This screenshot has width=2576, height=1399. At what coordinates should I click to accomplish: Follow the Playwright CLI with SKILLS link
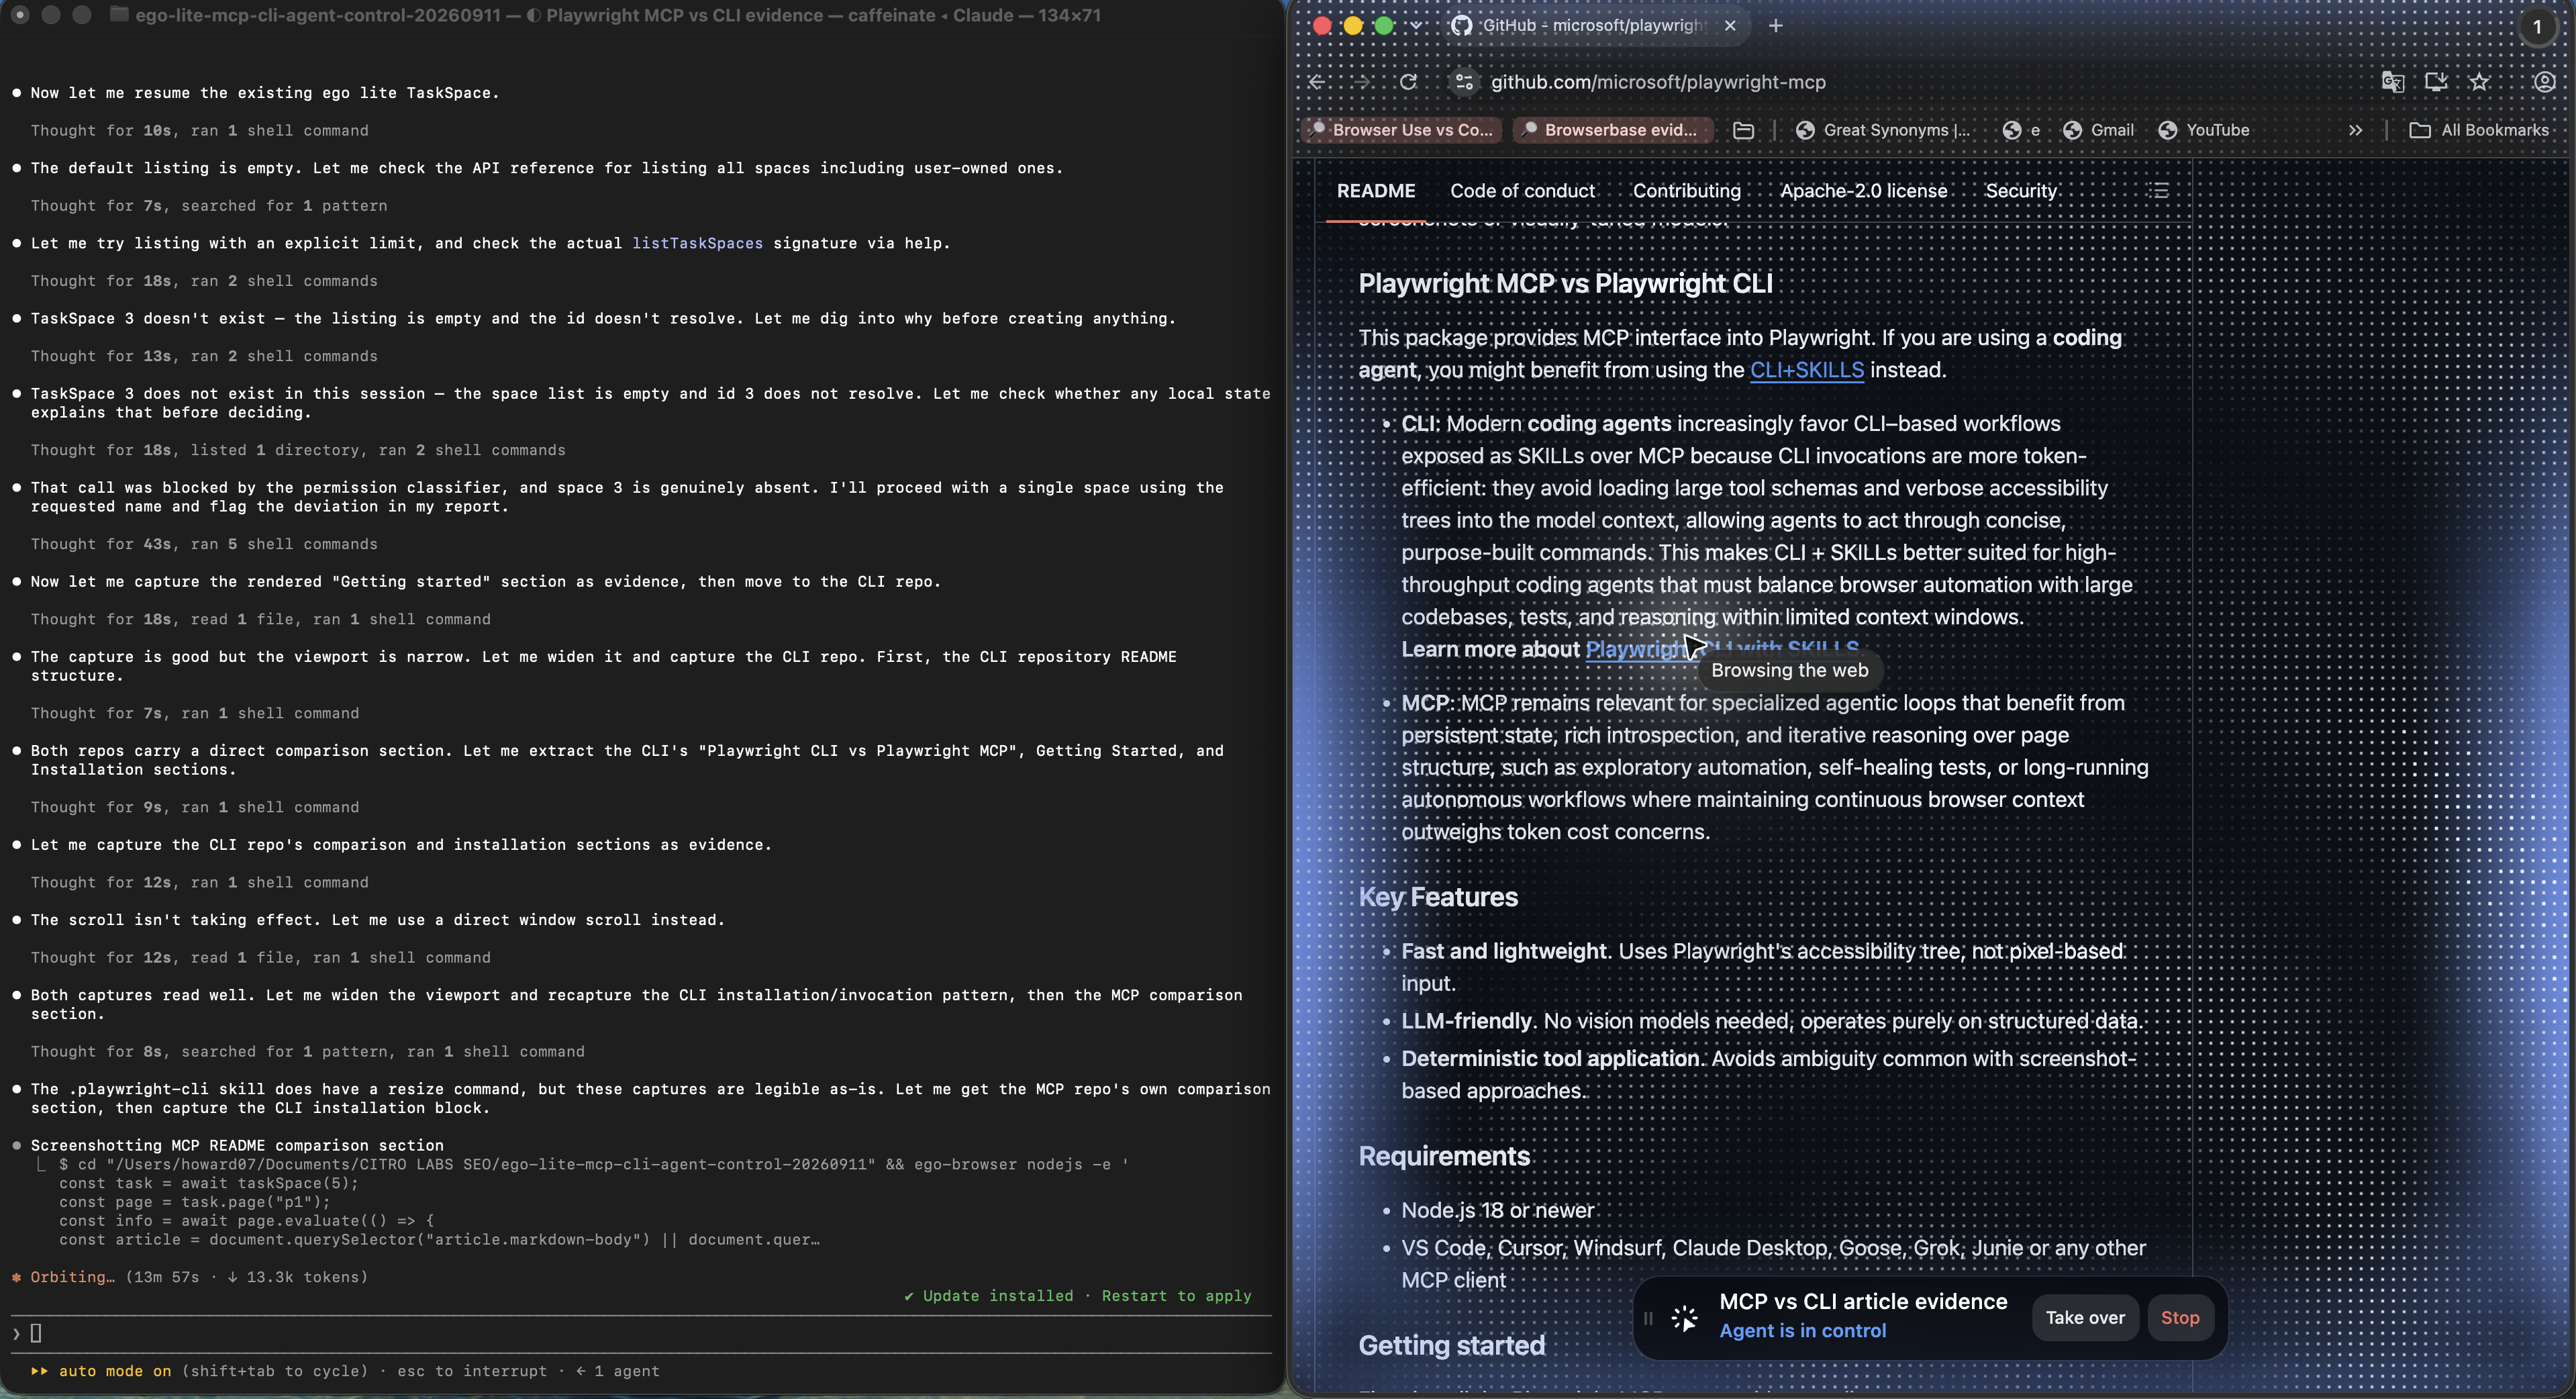tap(1722, 648)
